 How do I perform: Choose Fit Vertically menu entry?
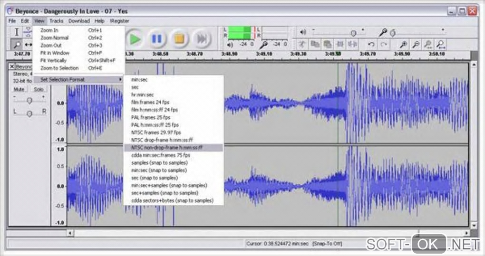[78, 60]
